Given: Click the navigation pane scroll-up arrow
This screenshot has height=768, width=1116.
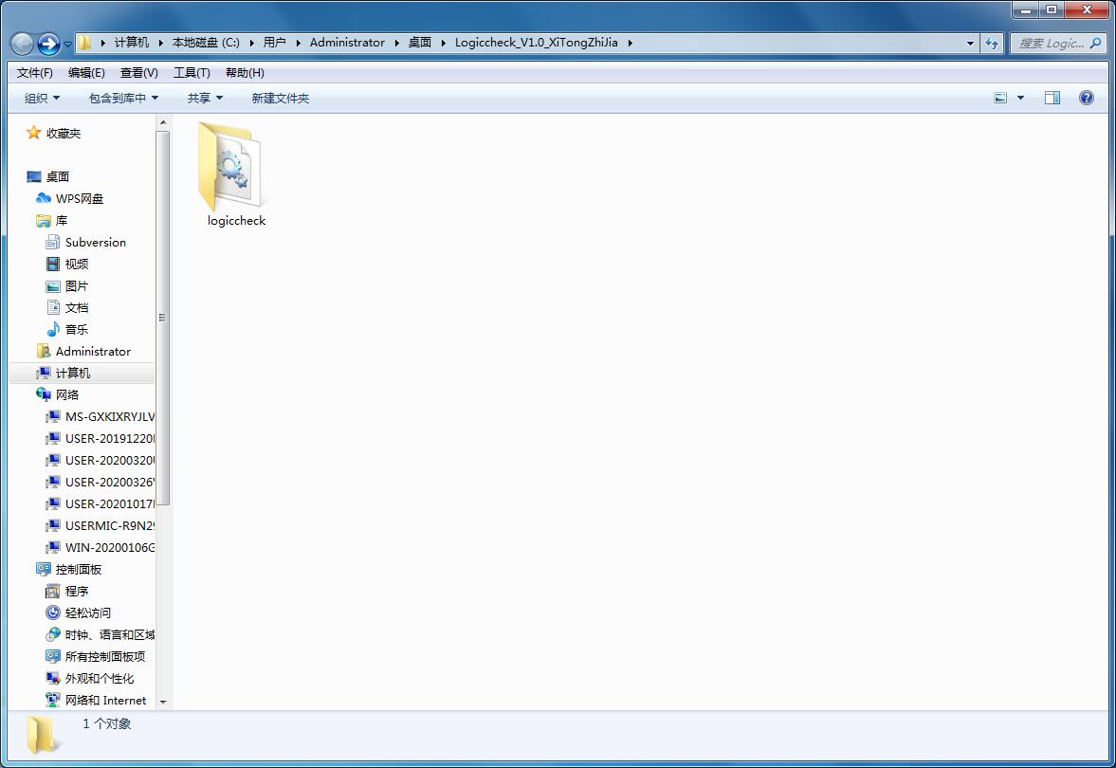Looking at the screenshot, I should tap(163, 122).
